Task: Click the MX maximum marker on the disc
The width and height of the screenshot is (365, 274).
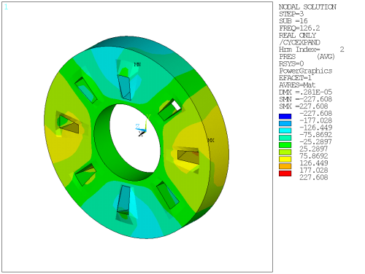Action: [211, 140]
